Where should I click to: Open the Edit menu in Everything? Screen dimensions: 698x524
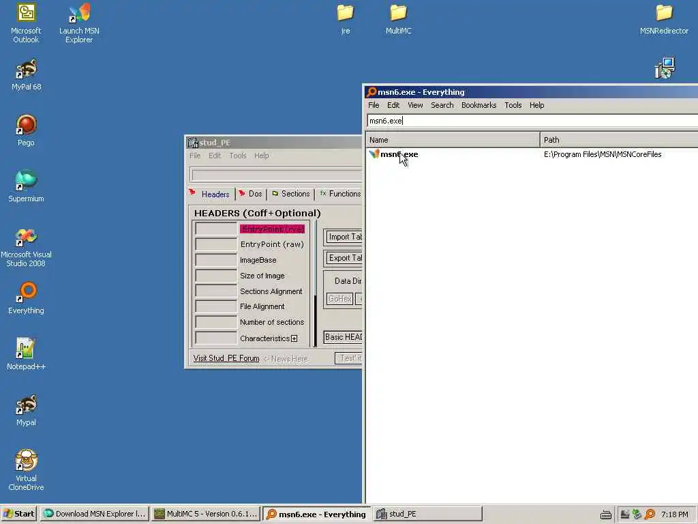[x=393, y=105]
